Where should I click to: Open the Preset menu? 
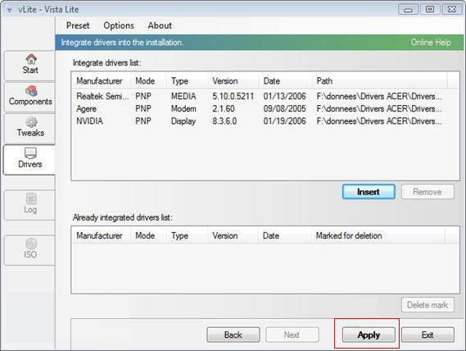pyautogui.click(x=78, y=25)
